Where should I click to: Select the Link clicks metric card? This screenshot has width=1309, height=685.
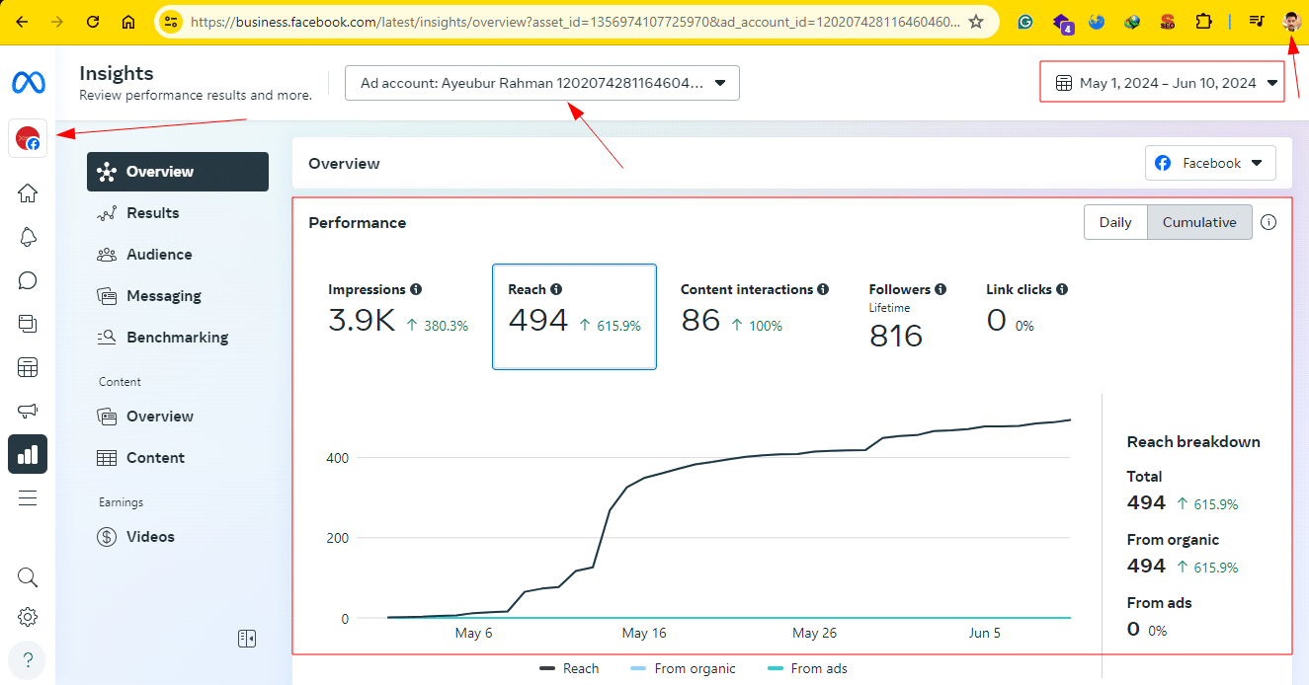coord(1027,317)
